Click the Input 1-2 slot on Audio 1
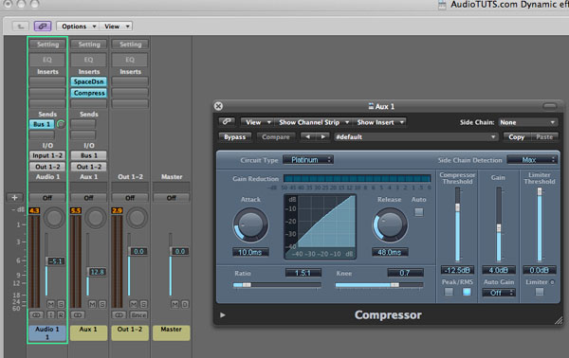 click(x=47, y=155)
